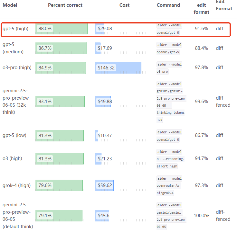Select the gpt-5 (medium) row label
Screen dimensions: 237x233
[13, 48]
